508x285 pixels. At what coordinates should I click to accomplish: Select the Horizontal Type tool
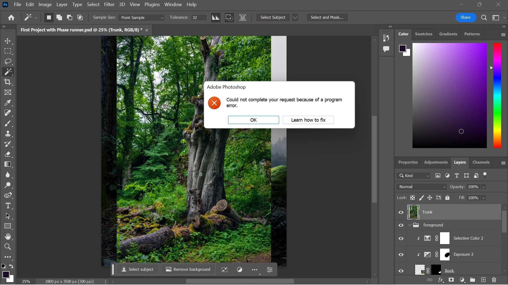click(8, 206)
